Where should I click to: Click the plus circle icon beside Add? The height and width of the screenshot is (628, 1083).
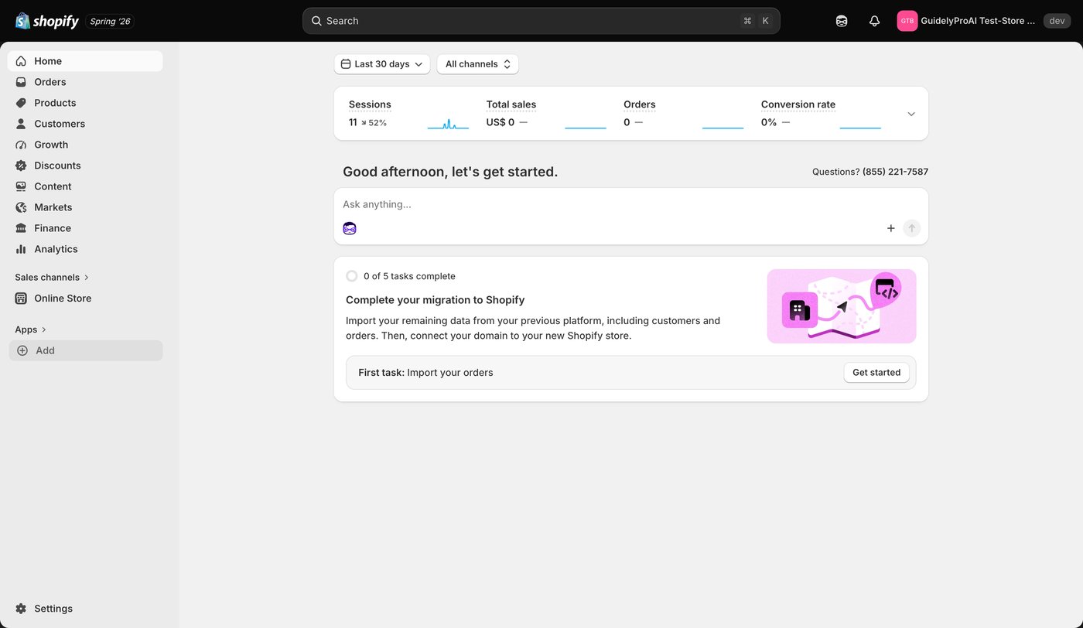(x=22, y=350)
